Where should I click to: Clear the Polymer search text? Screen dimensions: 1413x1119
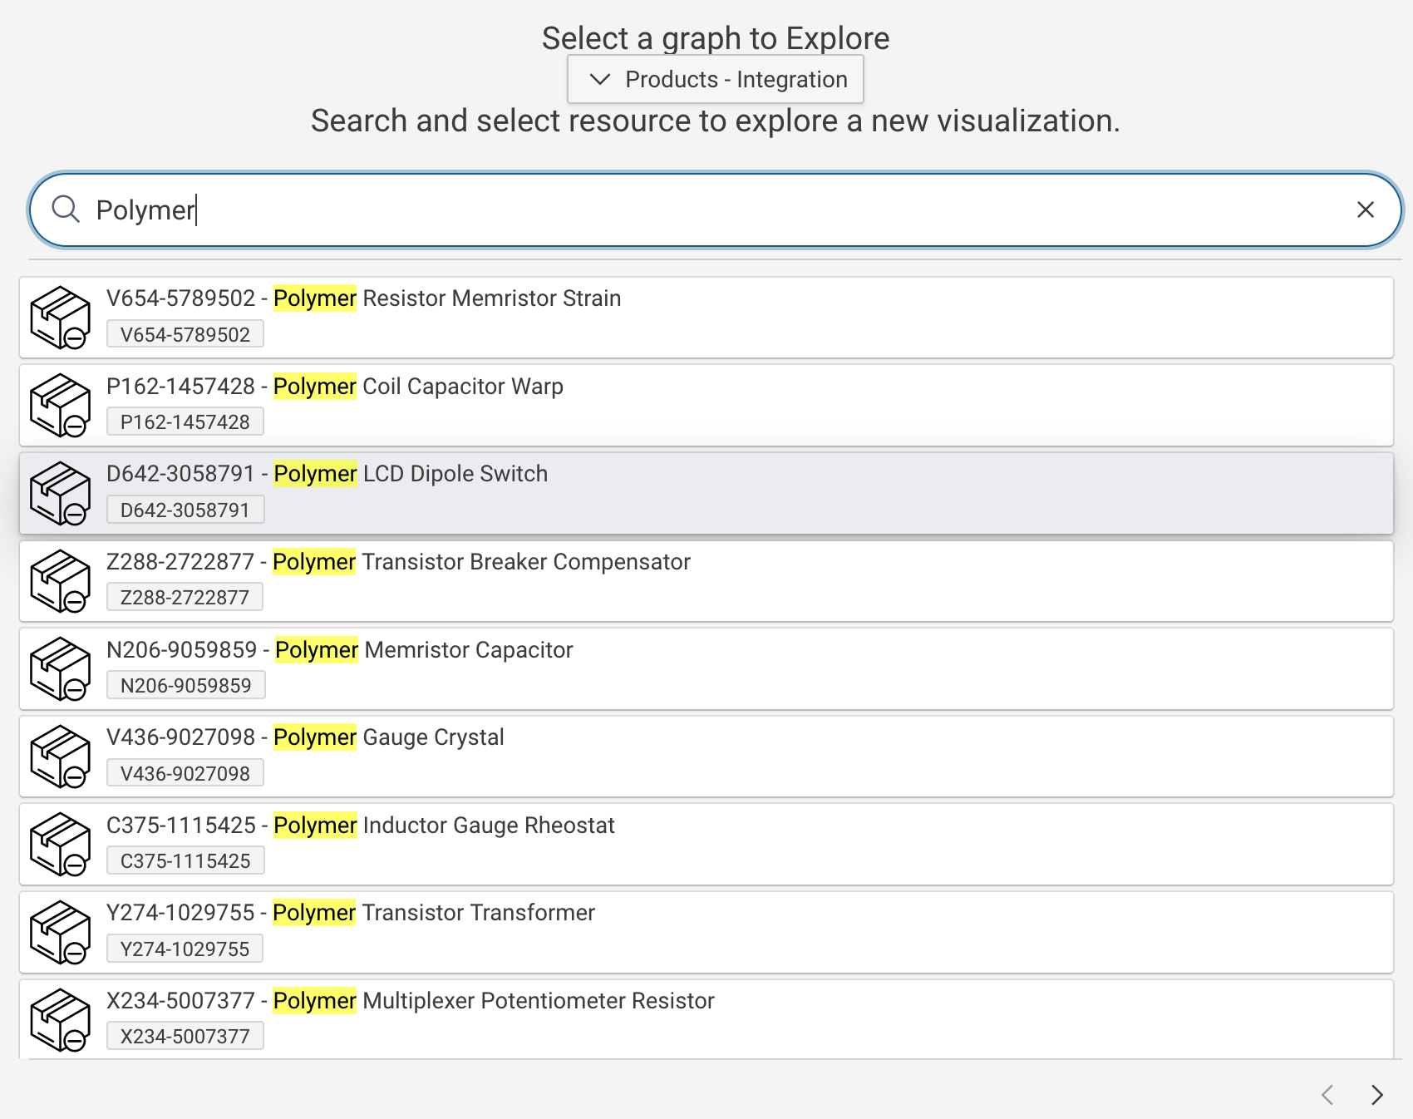coord(1365,210)
